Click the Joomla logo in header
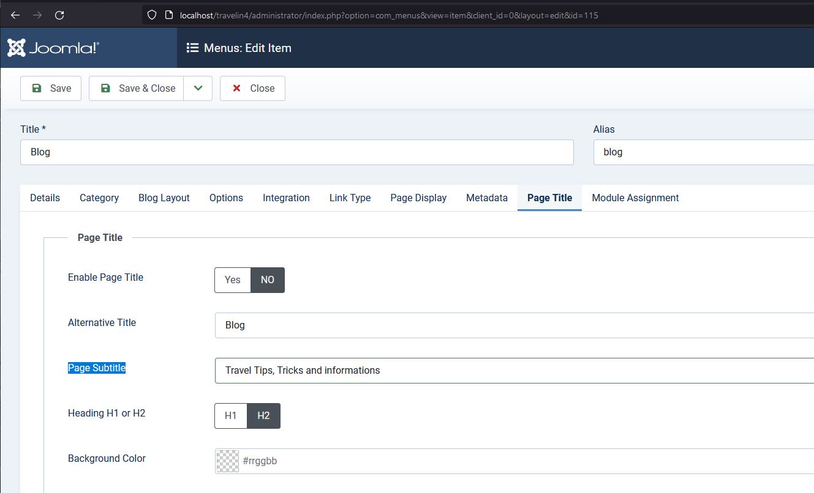Viewport: 814px width, 493px height. click(53, 48)
